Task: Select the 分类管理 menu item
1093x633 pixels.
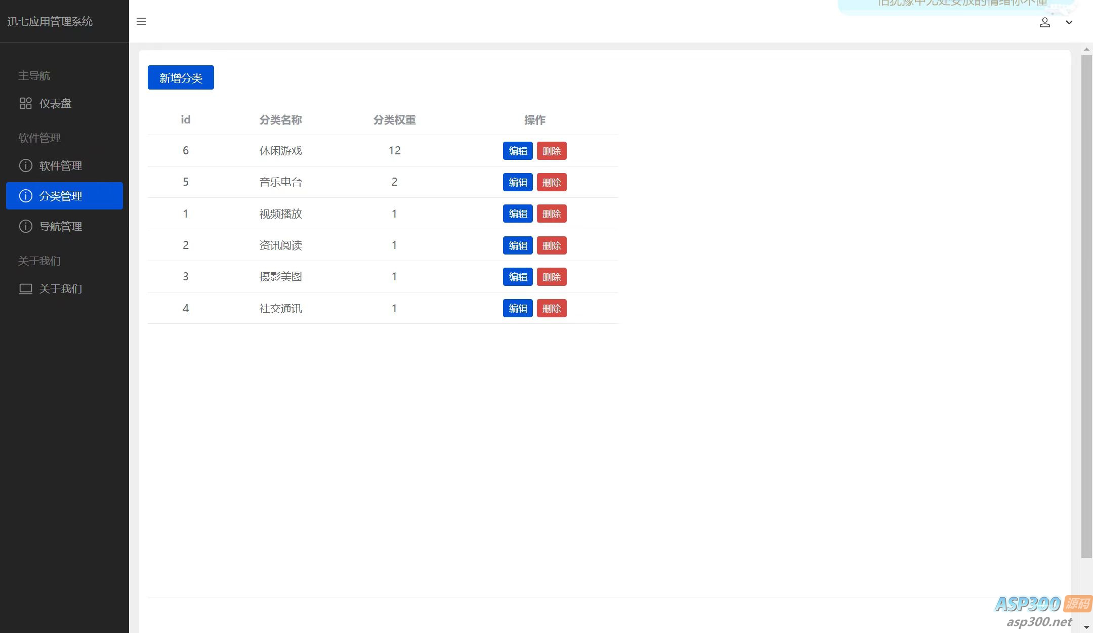Action: (64, 196)
